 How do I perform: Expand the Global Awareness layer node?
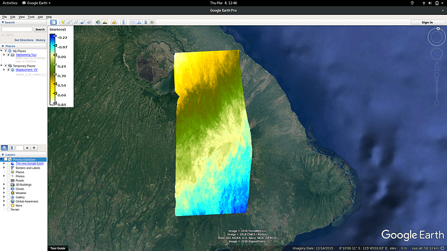(4, 201)
